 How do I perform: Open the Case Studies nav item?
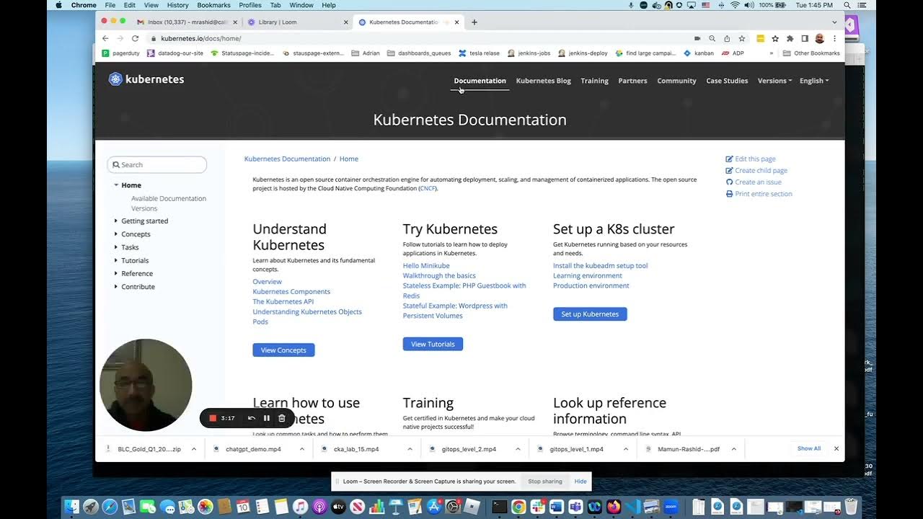[x=727, y=81]
